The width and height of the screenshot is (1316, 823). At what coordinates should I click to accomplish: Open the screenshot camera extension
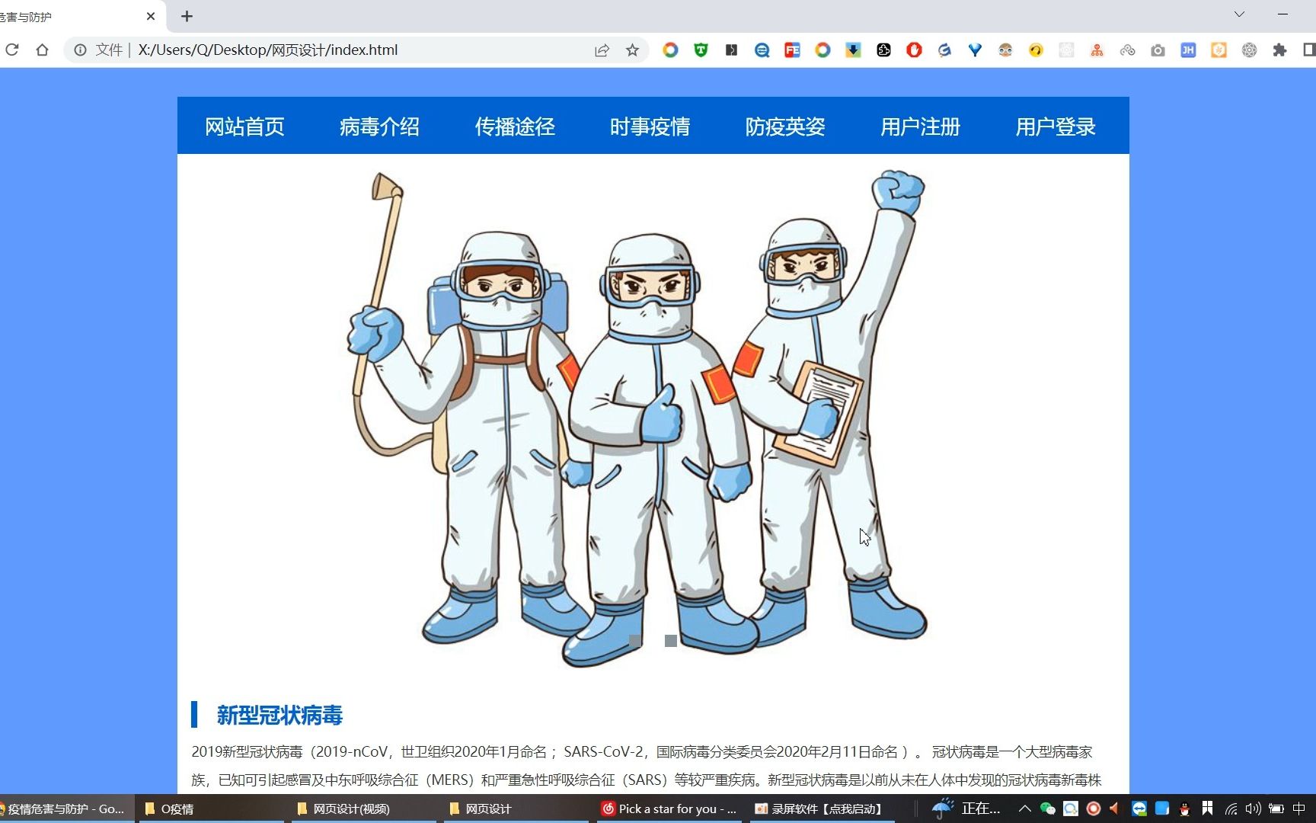pyautogui.click(x=1158, y=50)
